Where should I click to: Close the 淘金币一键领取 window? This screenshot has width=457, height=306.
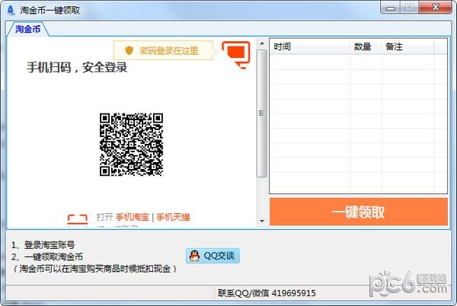point(436,8)
